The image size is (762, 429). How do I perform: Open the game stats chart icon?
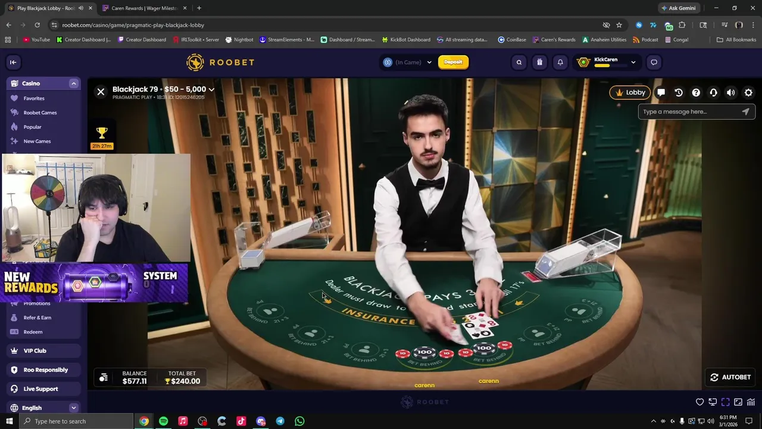click(x=751, y=402)
